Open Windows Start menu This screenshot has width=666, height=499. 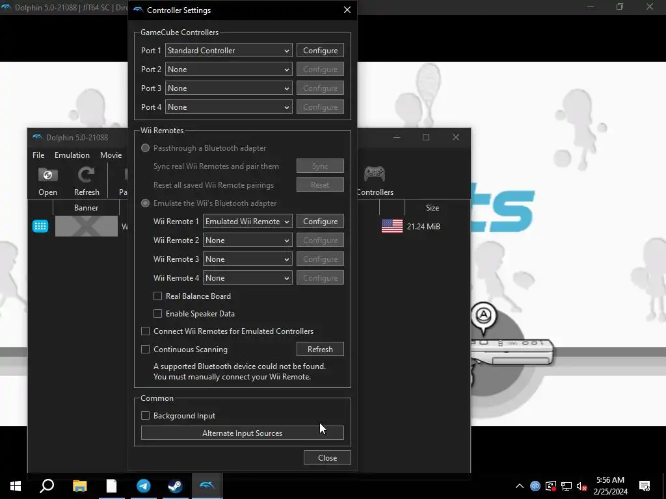(16, 486)
